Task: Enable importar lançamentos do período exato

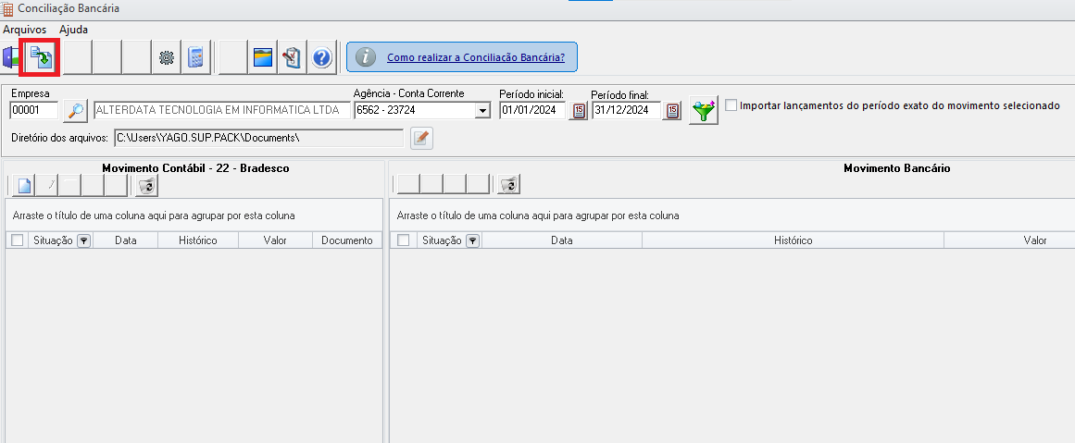Action: (x=731, y=105)
